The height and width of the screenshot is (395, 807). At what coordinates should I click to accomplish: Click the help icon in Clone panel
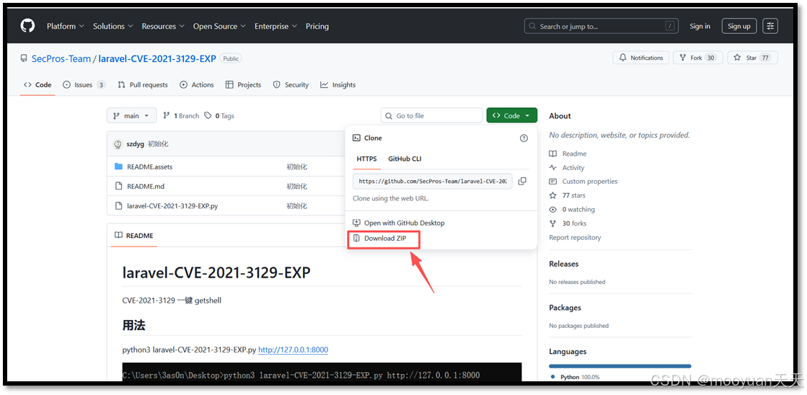point(524,138)
